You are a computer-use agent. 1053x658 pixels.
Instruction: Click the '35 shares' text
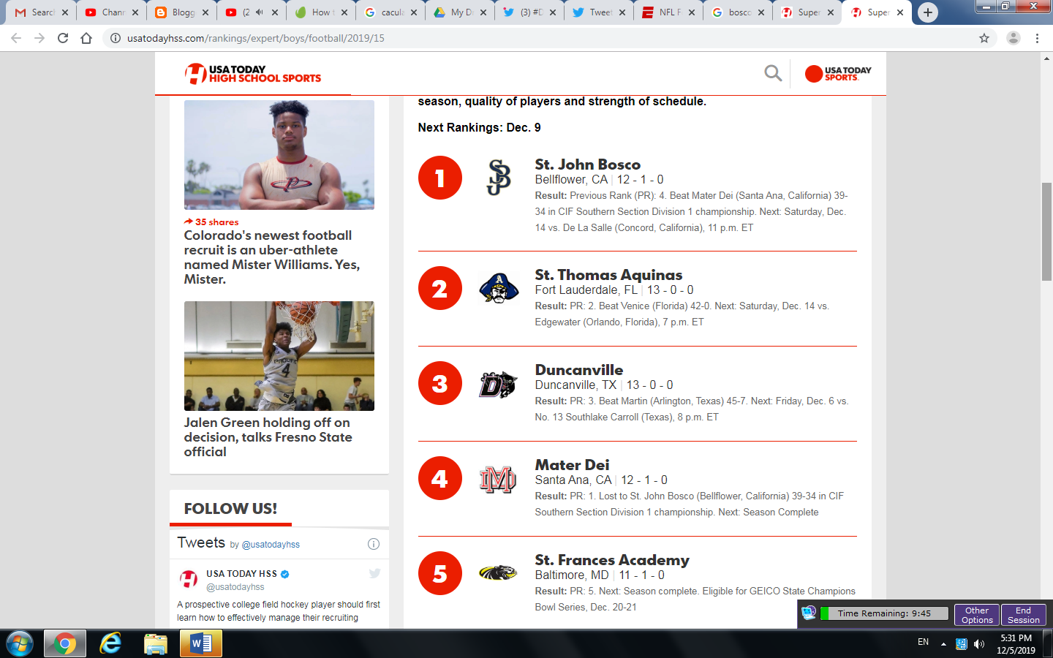coord(216,222)
